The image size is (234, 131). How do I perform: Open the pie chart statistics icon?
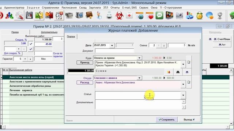tap(189, 15)
